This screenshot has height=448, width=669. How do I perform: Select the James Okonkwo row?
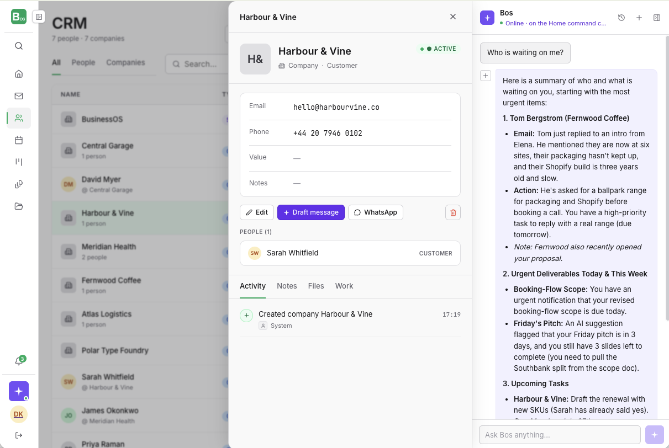click(x=140, y=415)
